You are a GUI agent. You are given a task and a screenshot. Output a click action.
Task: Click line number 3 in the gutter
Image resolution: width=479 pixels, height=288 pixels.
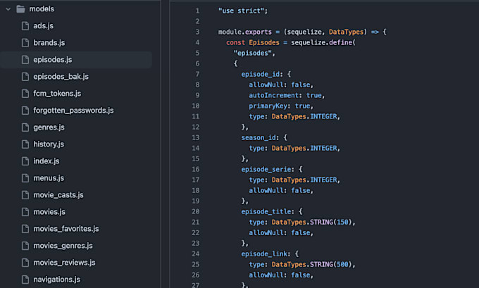point(197,32)
